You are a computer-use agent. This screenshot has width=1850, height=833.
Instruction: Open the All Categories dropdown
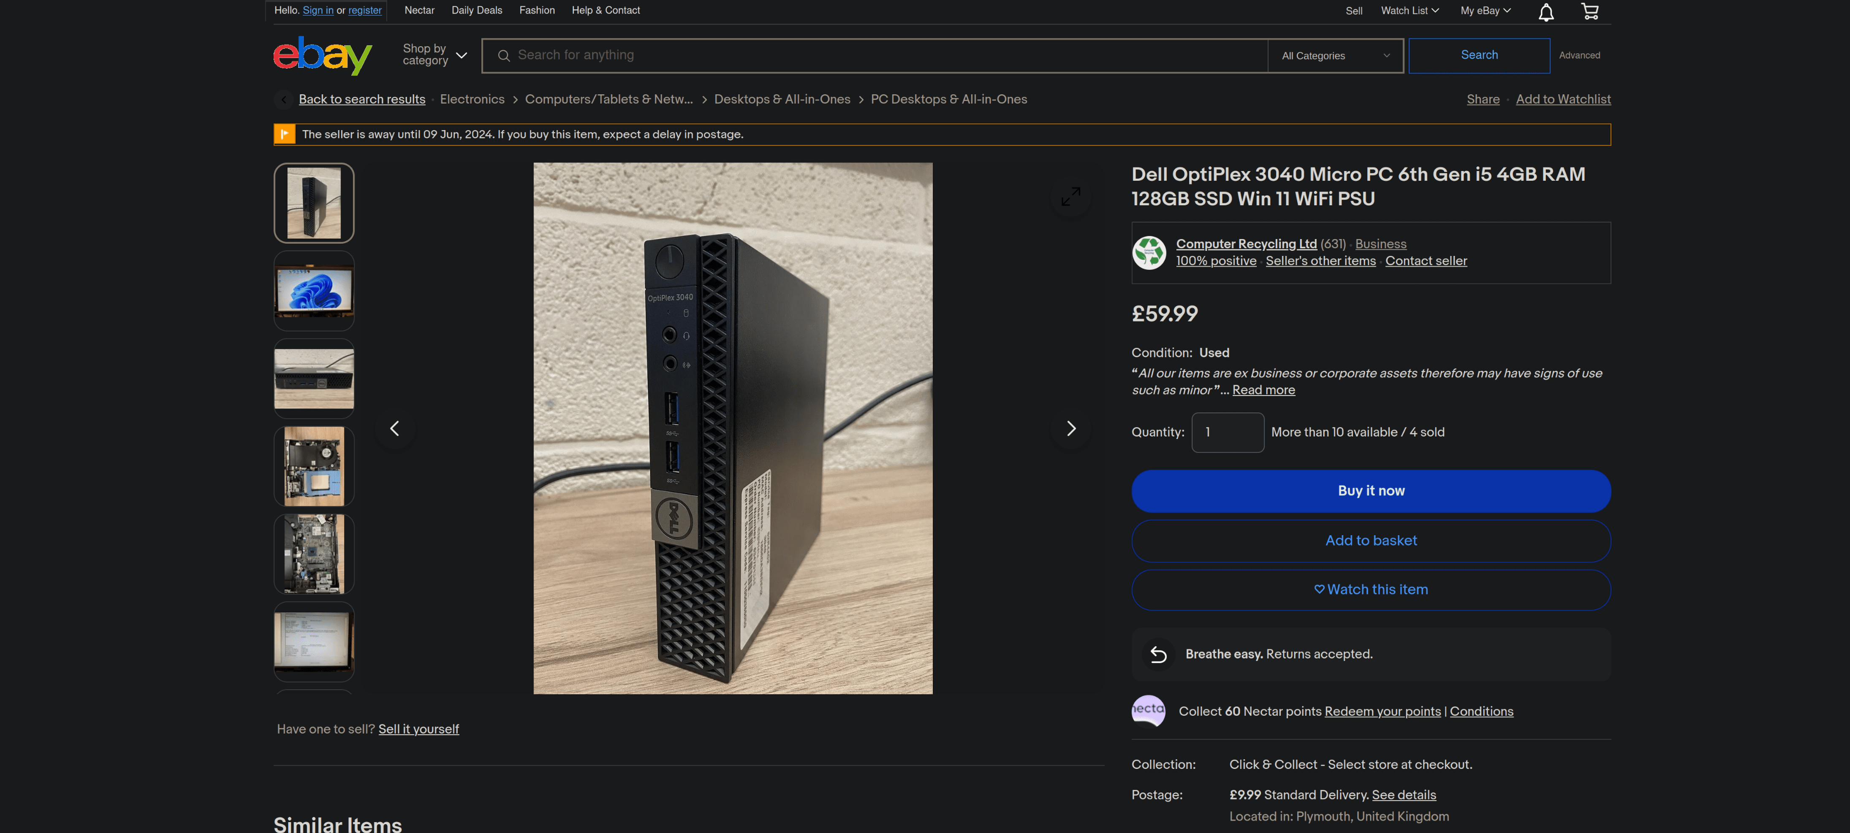[1335, 55]
